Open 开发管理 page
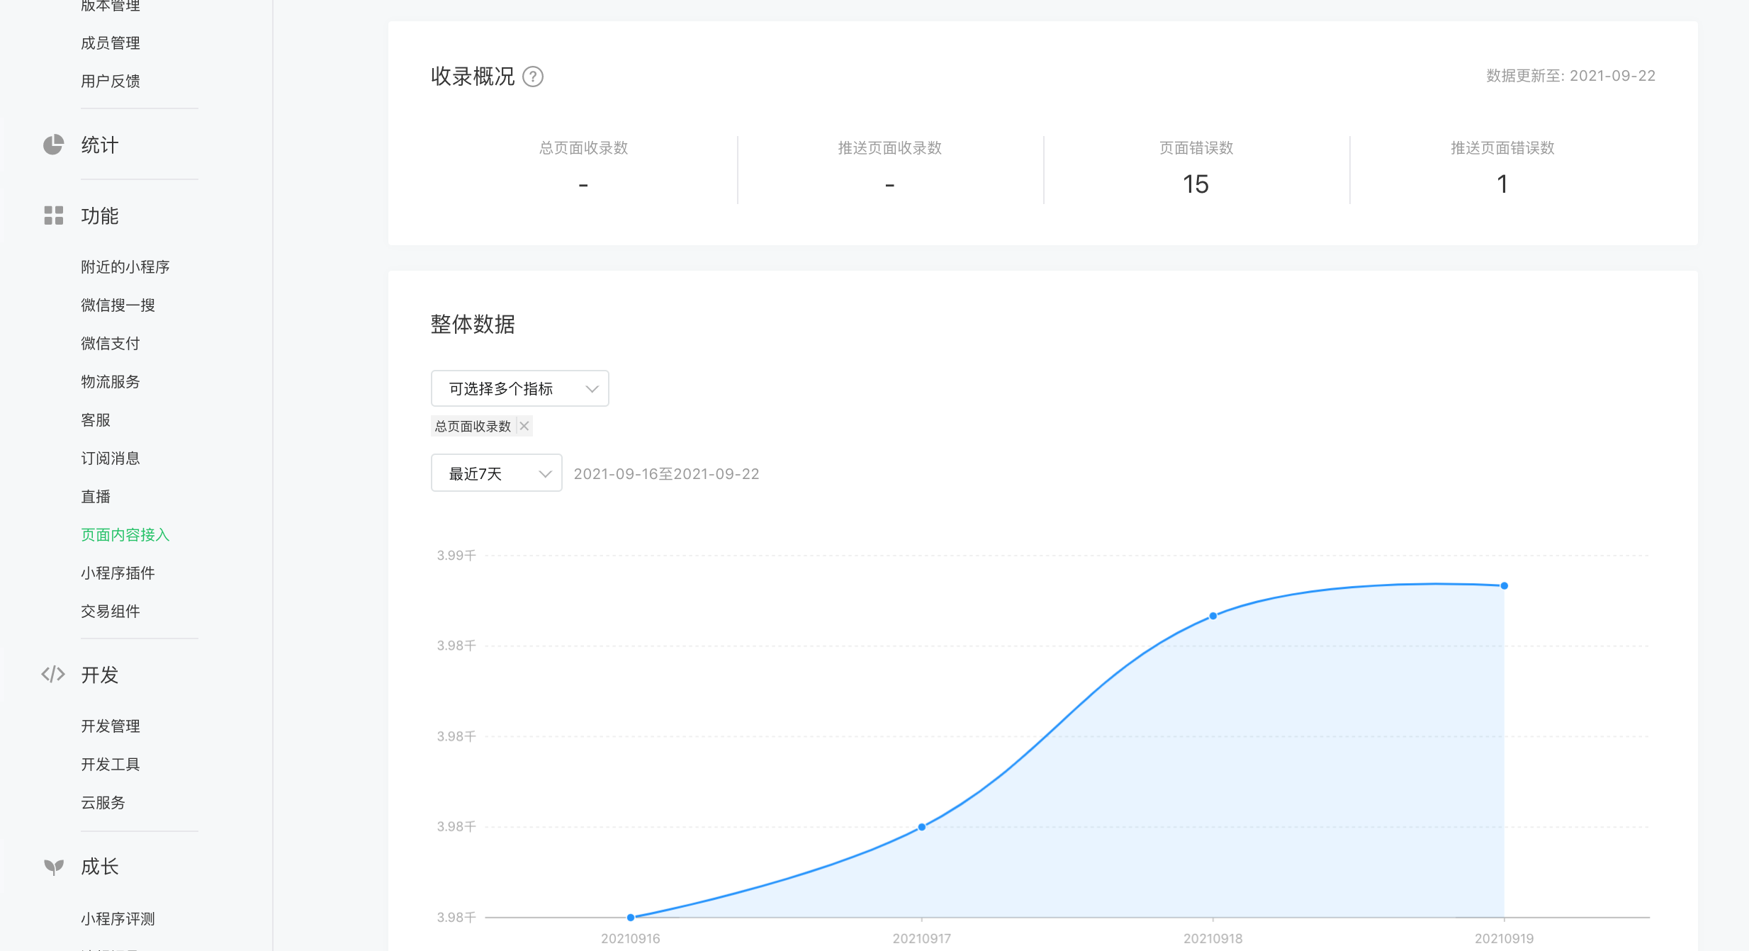The image size is (1749, 951). coord(111,726)
